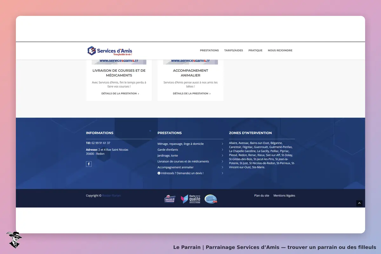Click the list of towns starting with Allaire
This screenshot has width=381, height=254.
[x=262, y=155]
